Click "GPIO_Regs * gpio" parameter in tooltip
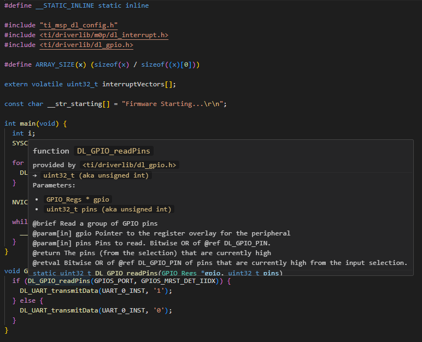The image size is (422, 342). 78,199
